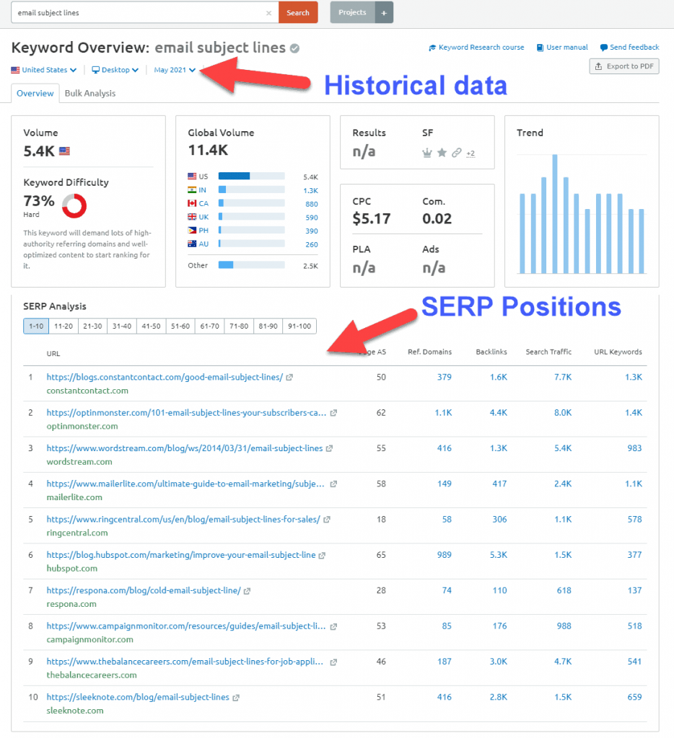
Task: Open external link icon for respona.com URL
Action: point(247,591)
